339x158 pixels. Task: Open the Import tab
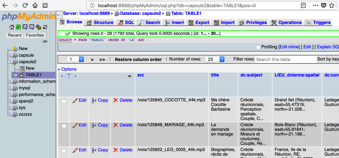224,22
